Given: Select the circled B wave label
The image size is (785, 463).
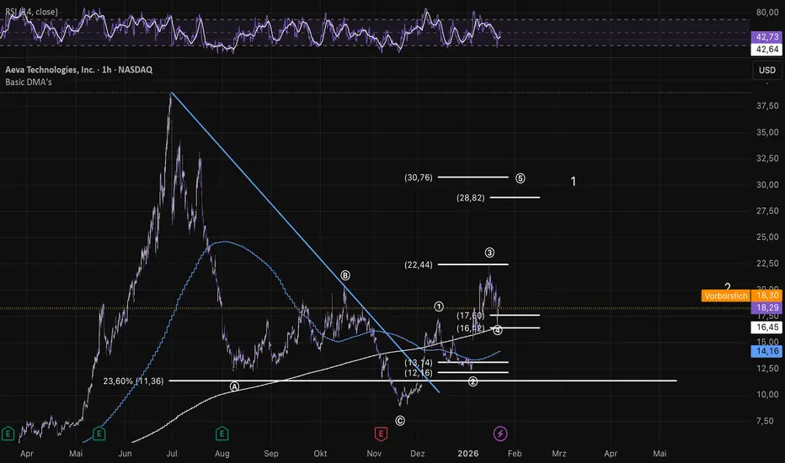Looking at the screenshot, I should pyautogui.click(x=345, y=275).
